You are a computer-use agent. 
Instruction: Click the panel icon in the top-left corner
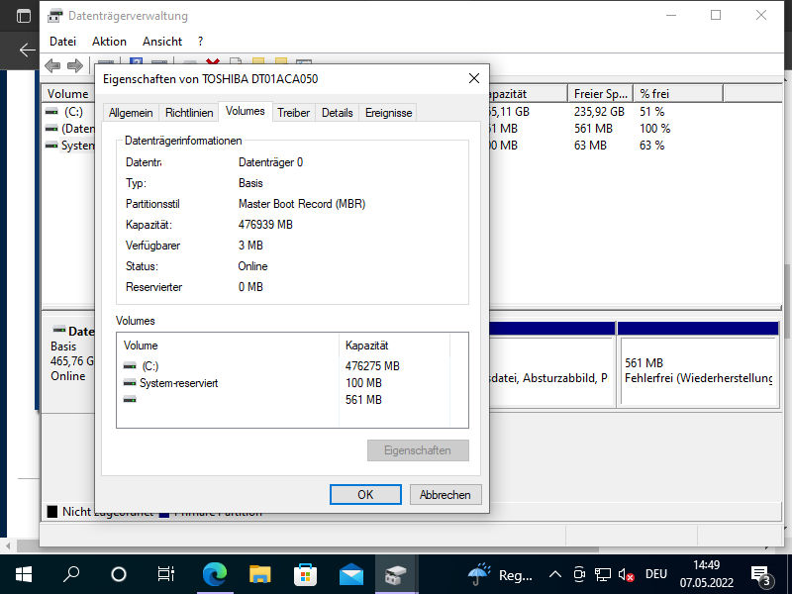pos(23,16)
